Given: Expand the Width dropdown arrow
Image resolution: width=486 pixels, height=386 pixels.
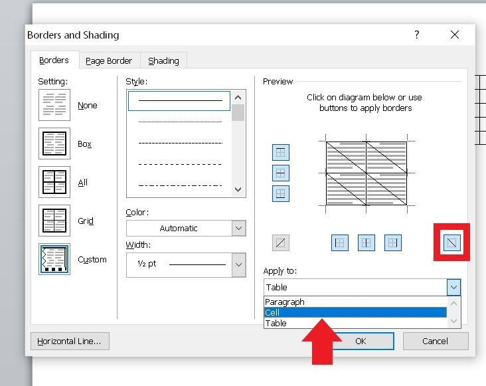Looking at the screenshot, I should 238,265.
